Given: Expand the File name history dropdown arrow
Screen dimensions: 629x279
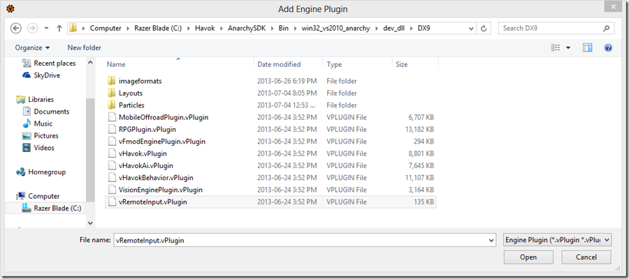Looking at the screenshot, I should [x=490, y=239].
